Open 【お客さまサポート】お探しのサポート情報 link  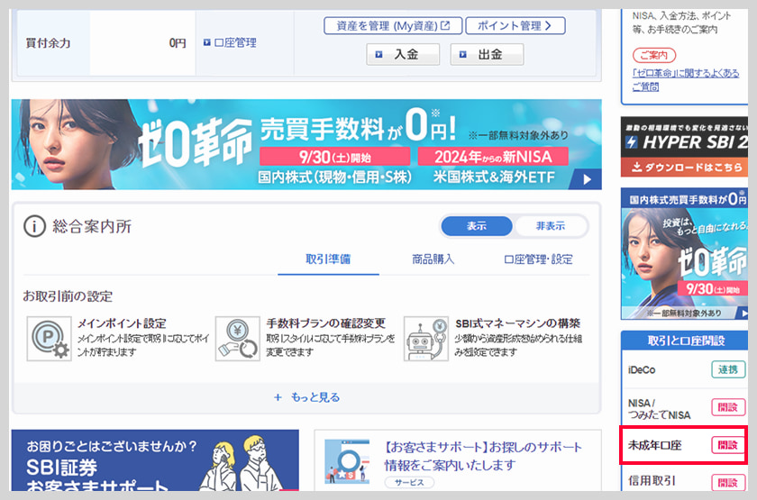[483, 456]
